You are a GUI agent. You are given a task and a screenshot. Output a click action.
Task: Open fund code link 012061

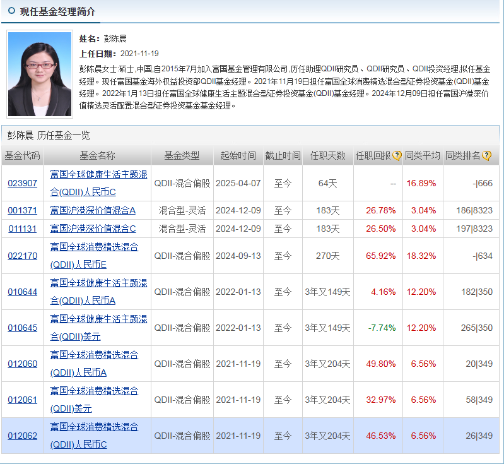(x=23, y=400)
